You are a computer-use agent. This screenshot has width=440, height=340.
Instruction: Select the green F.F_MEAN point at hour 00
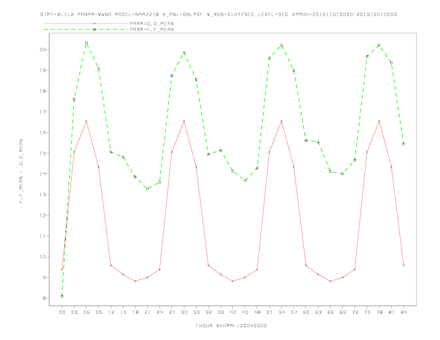[x=62, y=296]
